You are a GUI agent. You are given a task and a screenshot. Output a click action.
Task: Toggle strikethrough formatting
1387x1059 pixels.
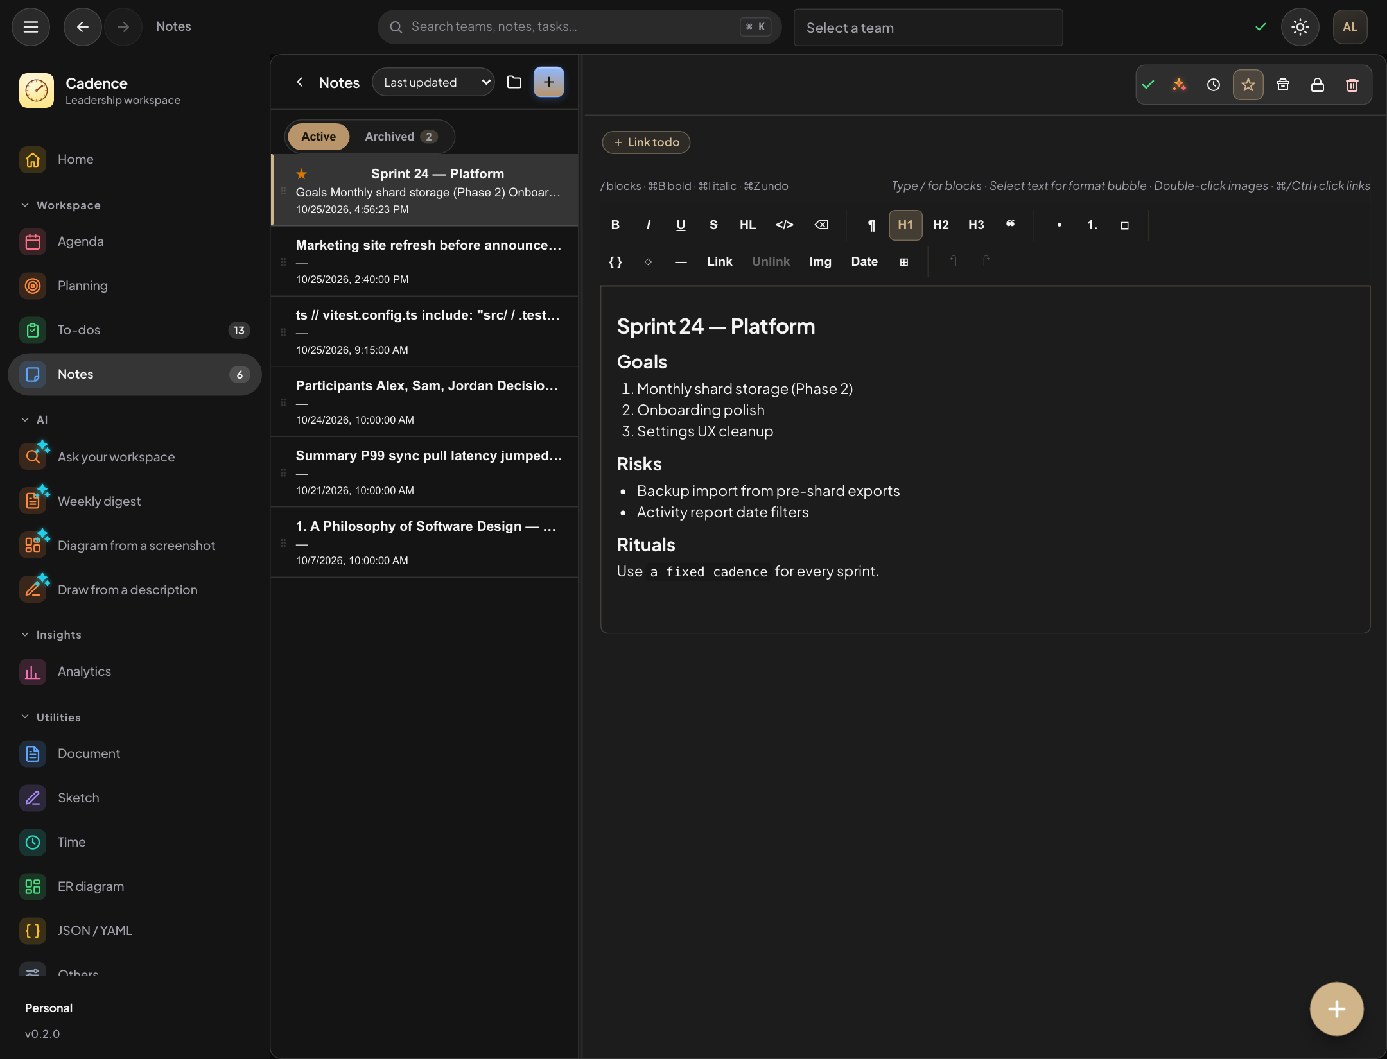point(713,225)
